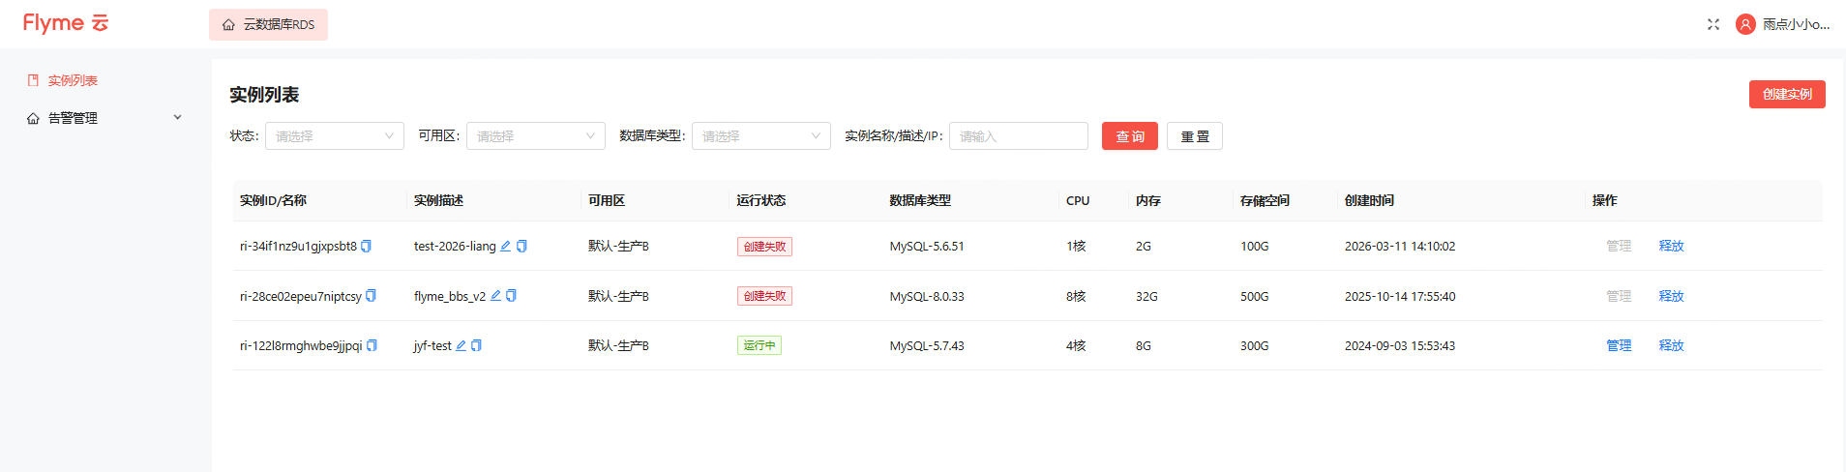Open the 状态 status dropdown
The image size is (1846, 472).
point(334,136)
